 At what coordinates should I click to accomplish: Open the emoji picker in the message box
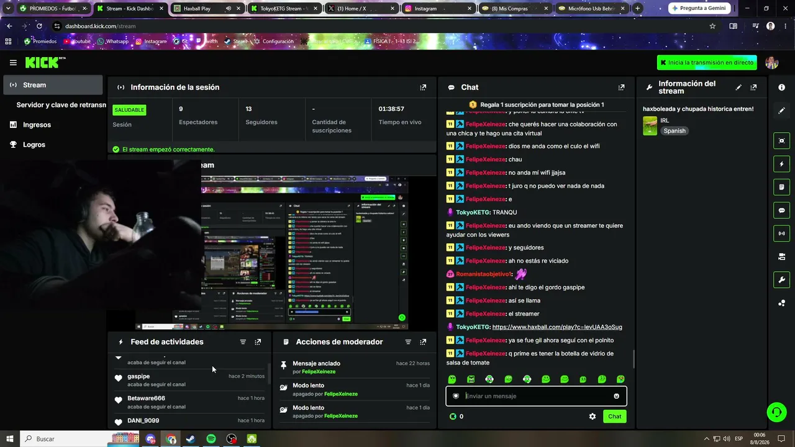616,396
